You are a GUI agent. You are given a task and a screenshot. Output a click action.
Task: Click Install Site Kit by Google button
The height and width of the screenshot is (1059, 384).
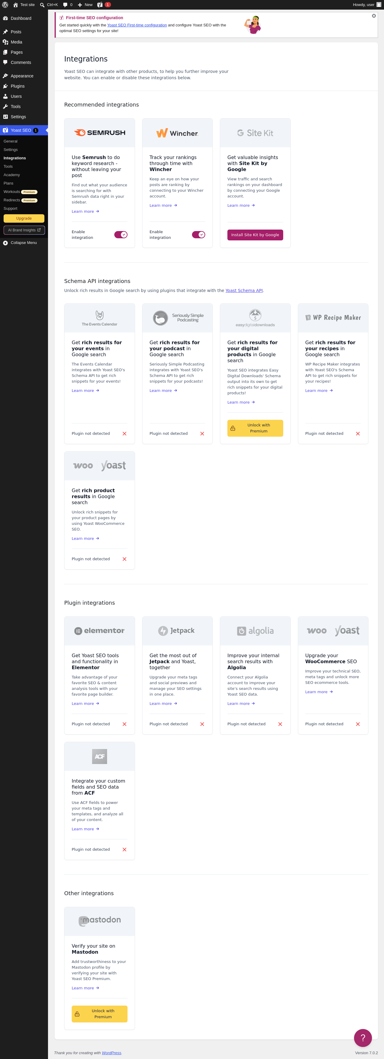coord(255,235)
